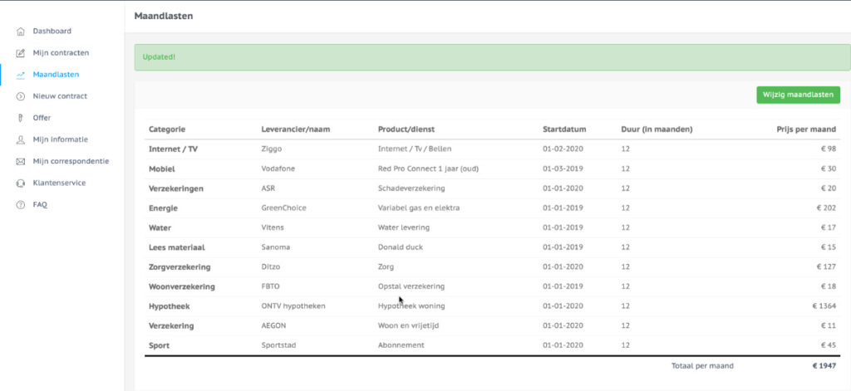
Task: Click the Product/dienst column header
Action: (x=406, y=130)
